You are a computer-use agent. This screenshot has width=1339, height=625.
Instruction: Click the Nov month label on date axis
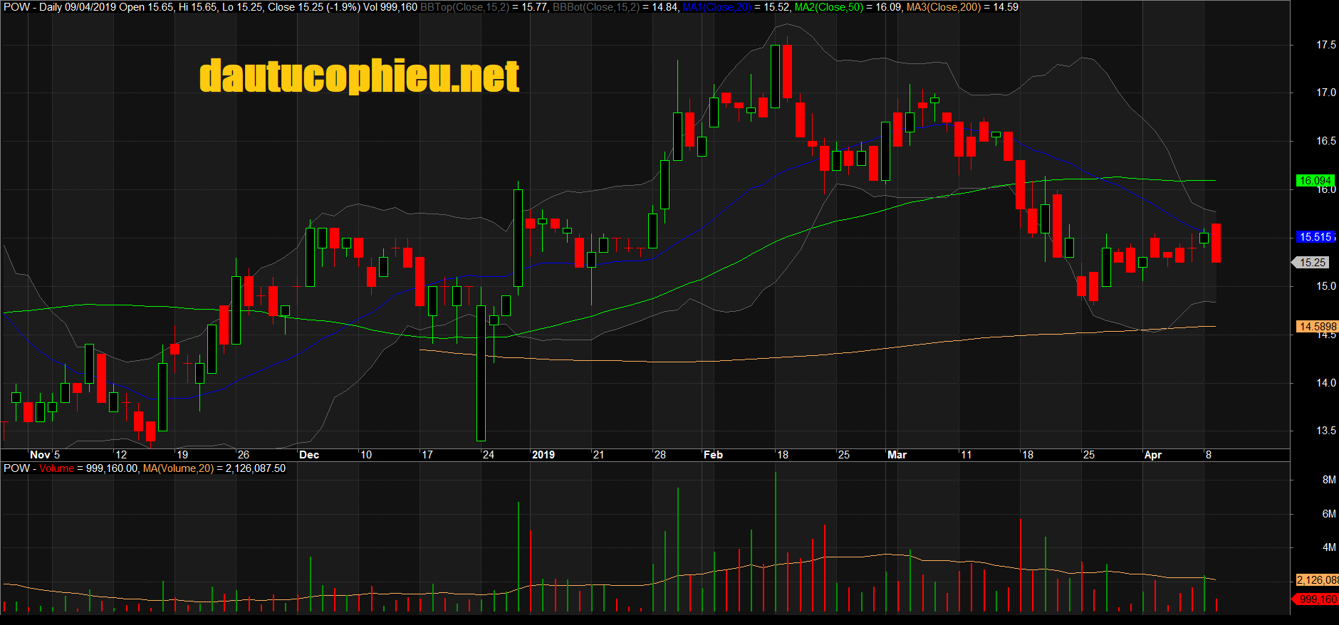point(40,455)
